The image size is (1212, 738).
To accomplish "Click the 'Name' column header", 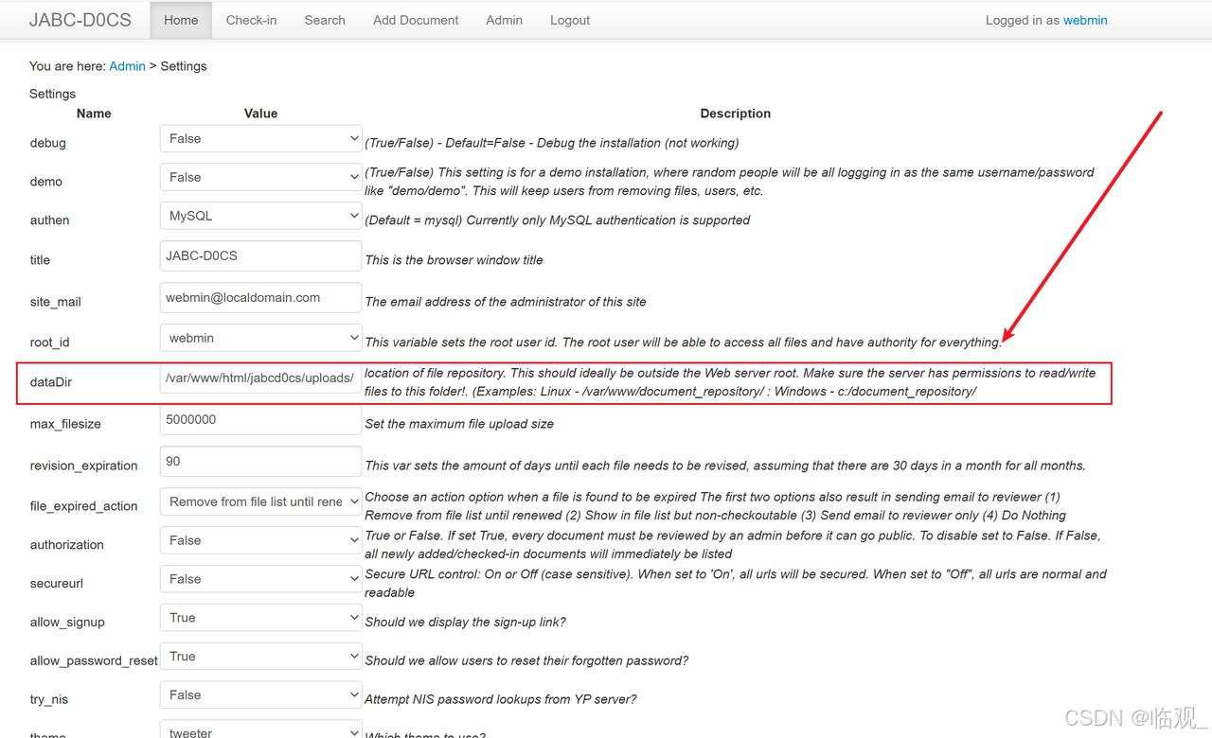I will pyautogui.click(x=94, y=114).
